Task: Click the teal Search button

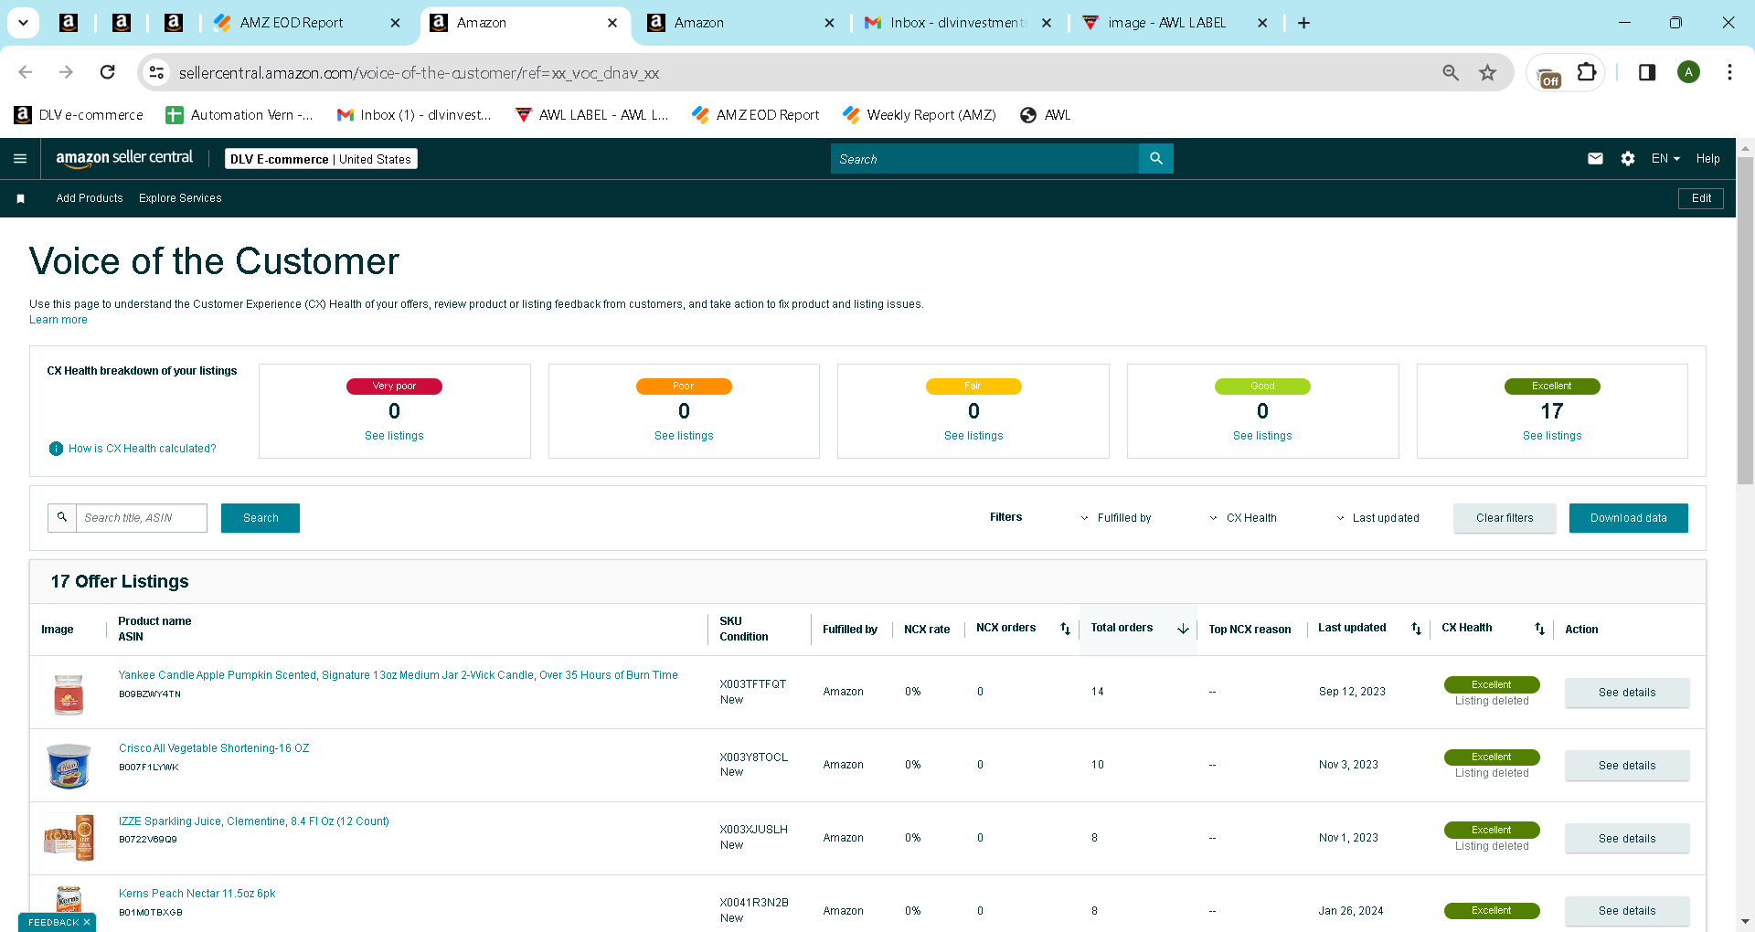Action: (261, 518)
